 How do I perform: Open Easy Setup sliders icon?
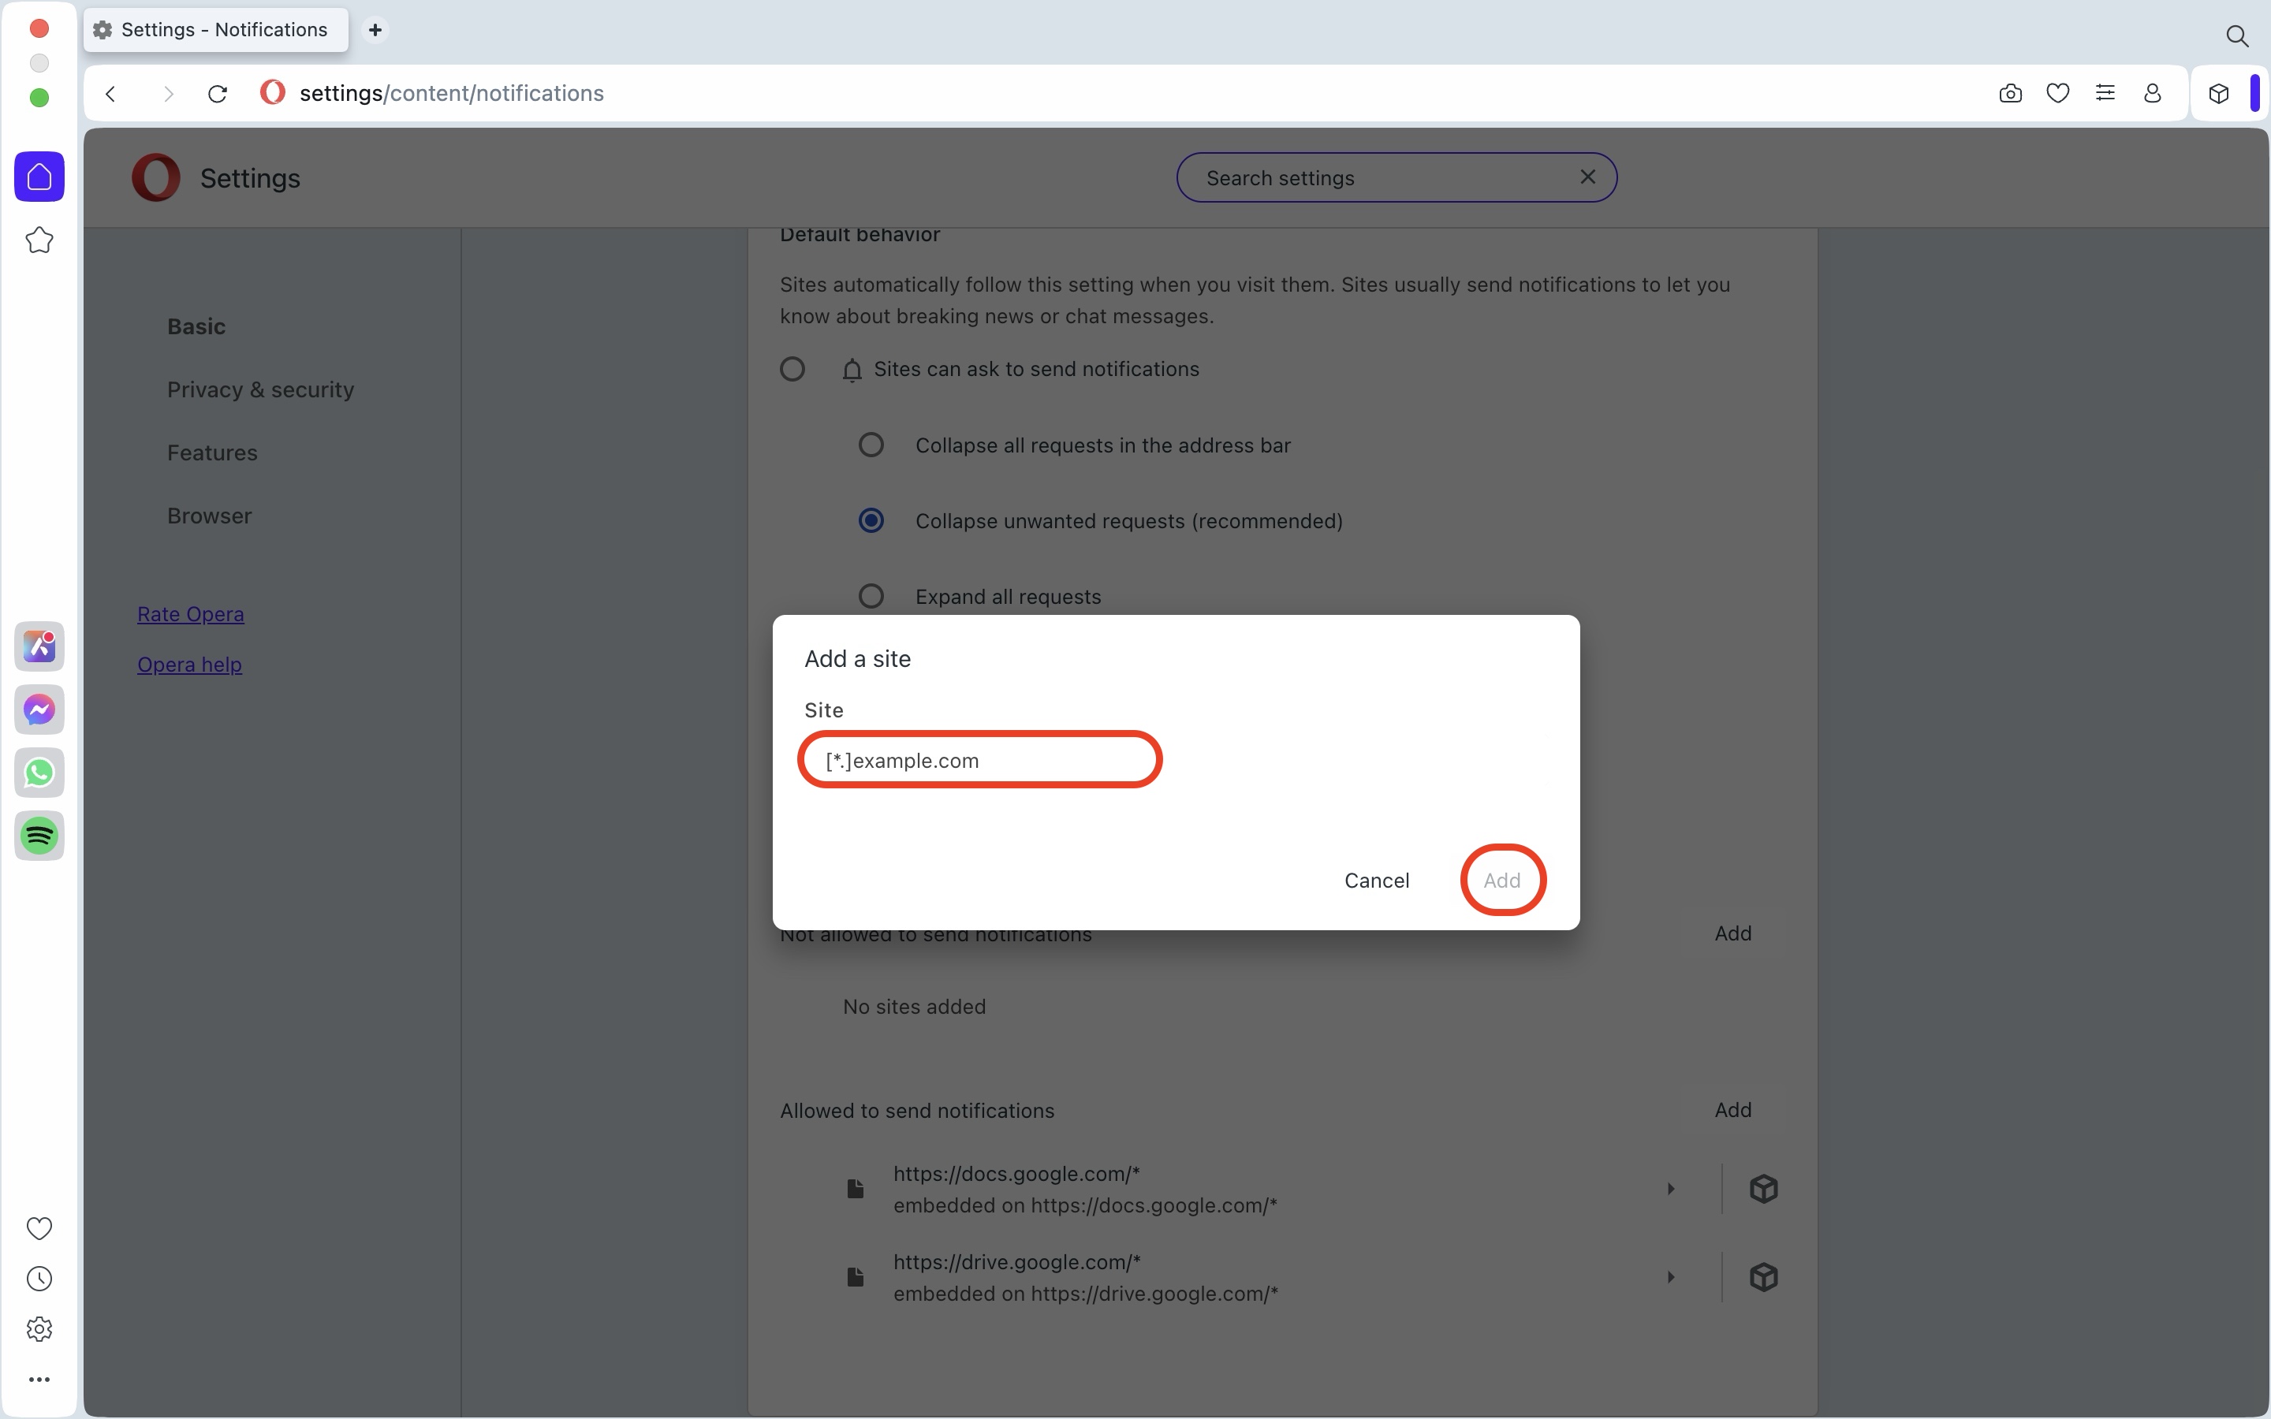pyautogui.click(x=2105, y=93)
